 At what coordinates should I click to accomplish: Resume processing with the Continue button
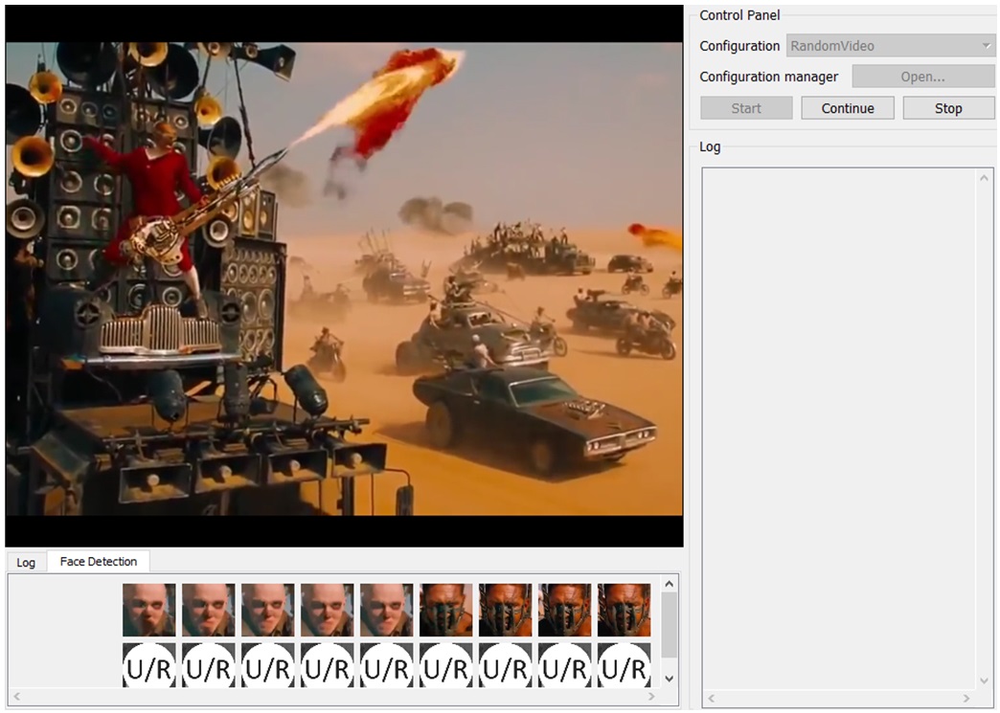point(848,108)
